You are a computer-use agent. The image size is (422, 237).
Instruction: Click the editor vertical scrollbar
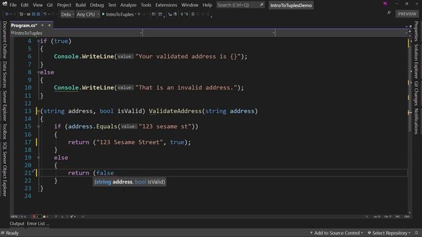point(409,125)
